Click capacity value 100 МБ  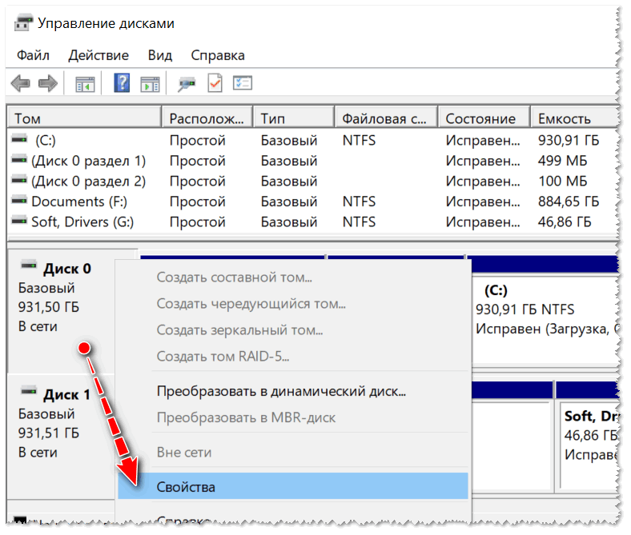click(562, 182)
